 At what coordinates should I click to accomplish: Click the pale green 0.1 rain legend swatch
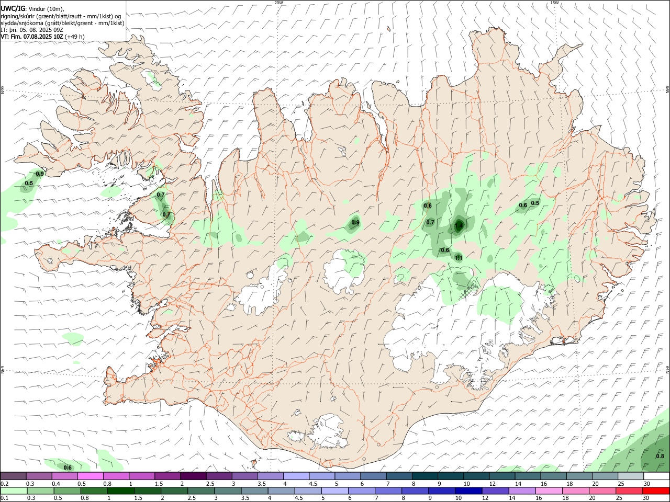(14, 490)
